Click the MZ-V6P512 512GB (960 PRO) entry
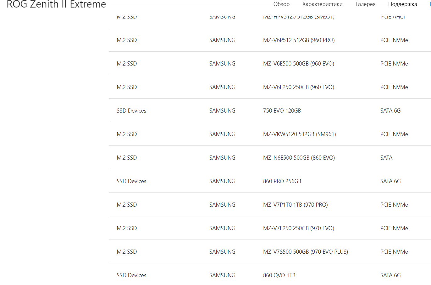The width and height of the screenshot is (431, 285). (x=299, y=40)
